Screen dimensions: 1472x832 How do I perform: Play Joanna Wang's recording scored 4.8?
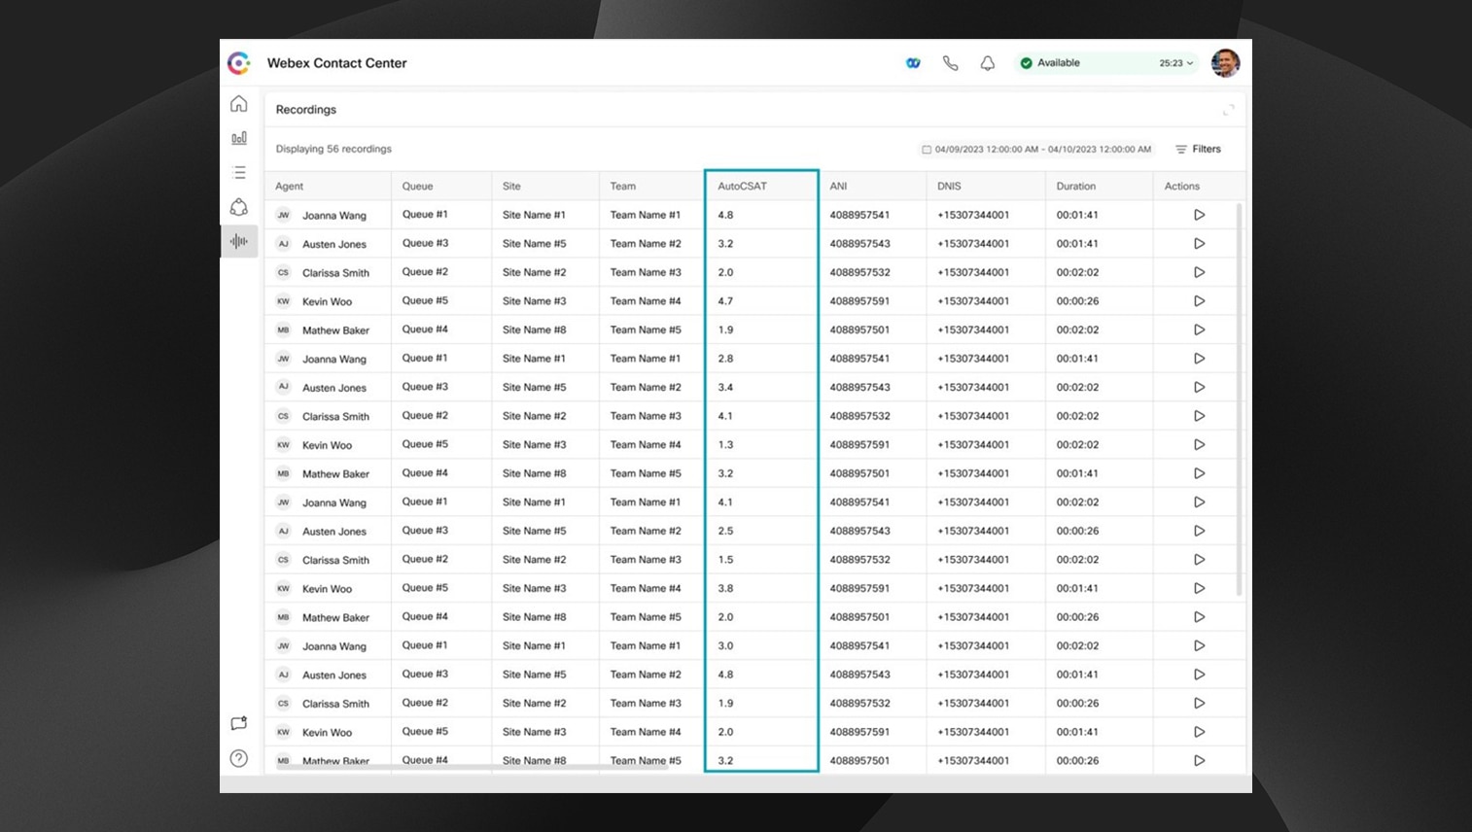(1200, 215)
